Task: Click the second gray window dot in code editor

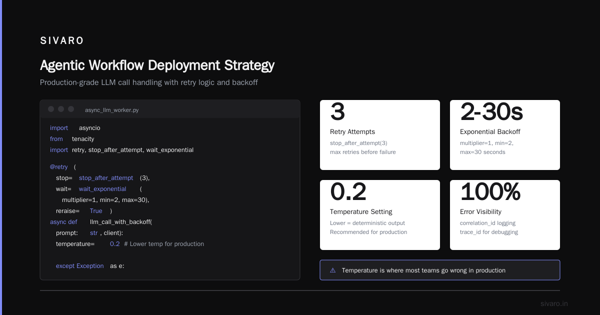Action: point(61,109)
